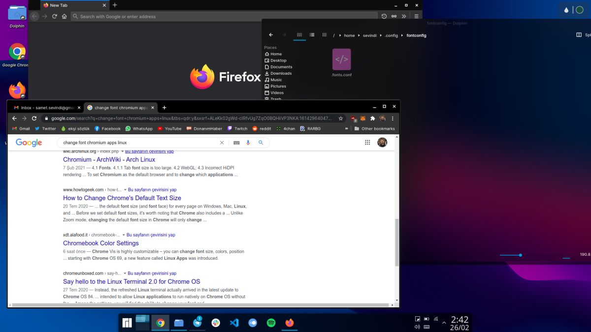The width and height of the screenshot is (591, 332).
Task: Expand dropdown arrow before .config breadcrumb
Action: [x=381, y=35]
